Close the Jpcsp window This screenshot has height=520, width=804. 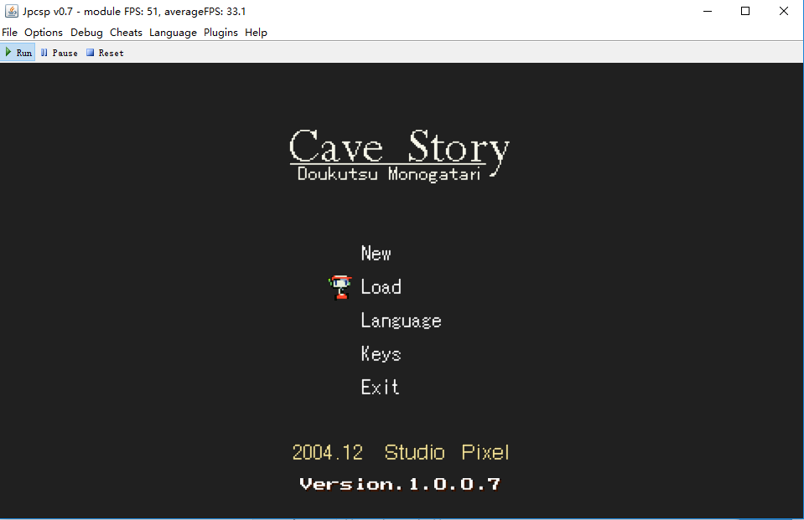pyautogui.click(x=784, y=11)
